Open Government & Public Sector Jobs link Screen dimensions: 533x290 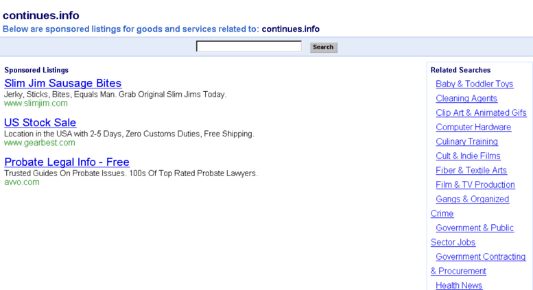(x=475, y=228)
